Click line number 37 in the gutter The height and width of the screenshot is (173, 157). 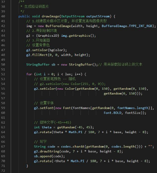pos(3,2)
